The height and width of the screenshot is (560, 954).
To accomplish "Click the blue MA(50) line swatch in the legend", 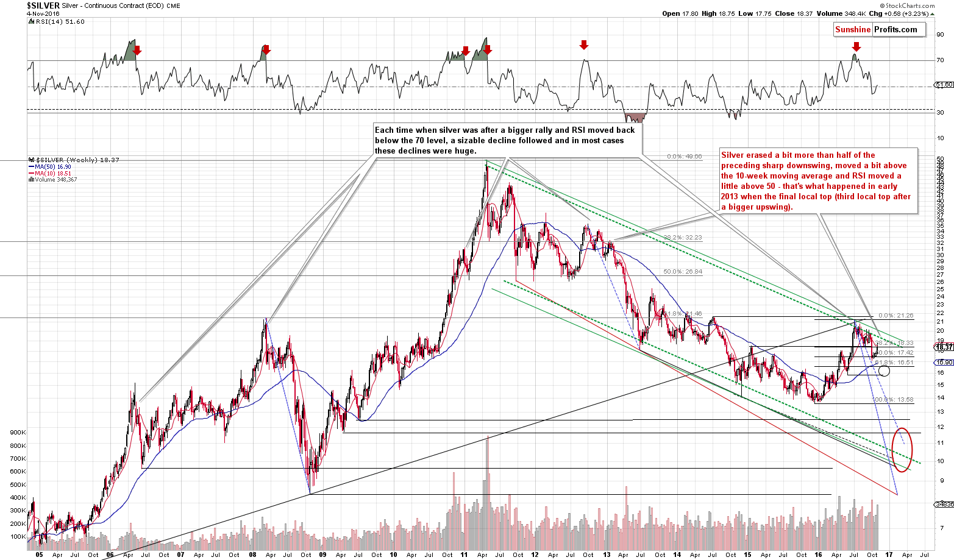I will click(x=31, y=166).
